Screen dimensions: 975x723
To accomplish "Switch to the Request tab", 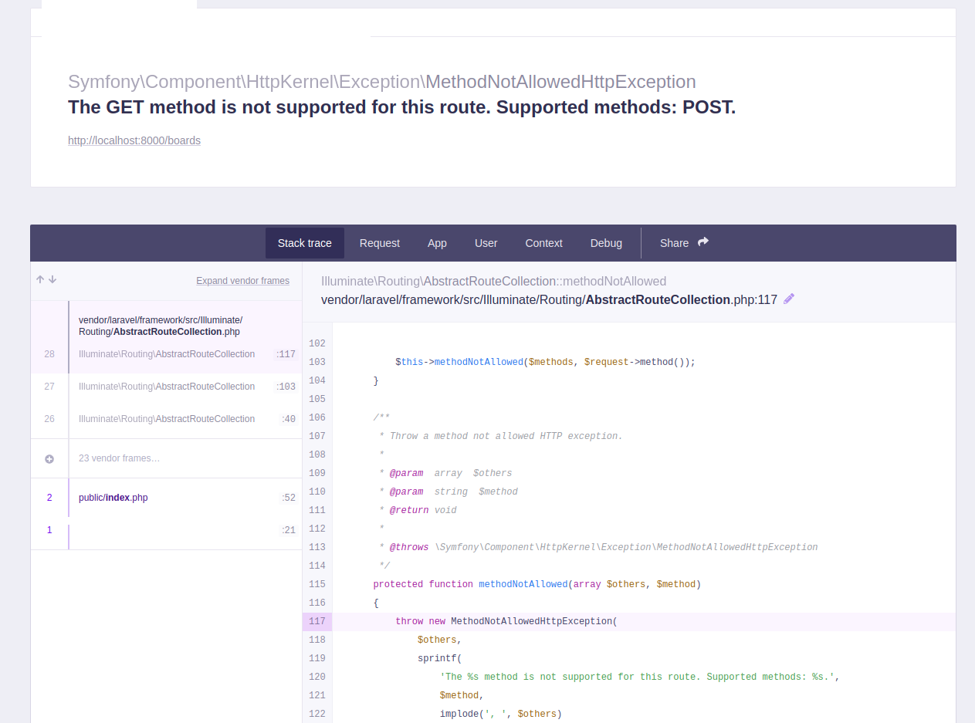I will click(380, 243).
